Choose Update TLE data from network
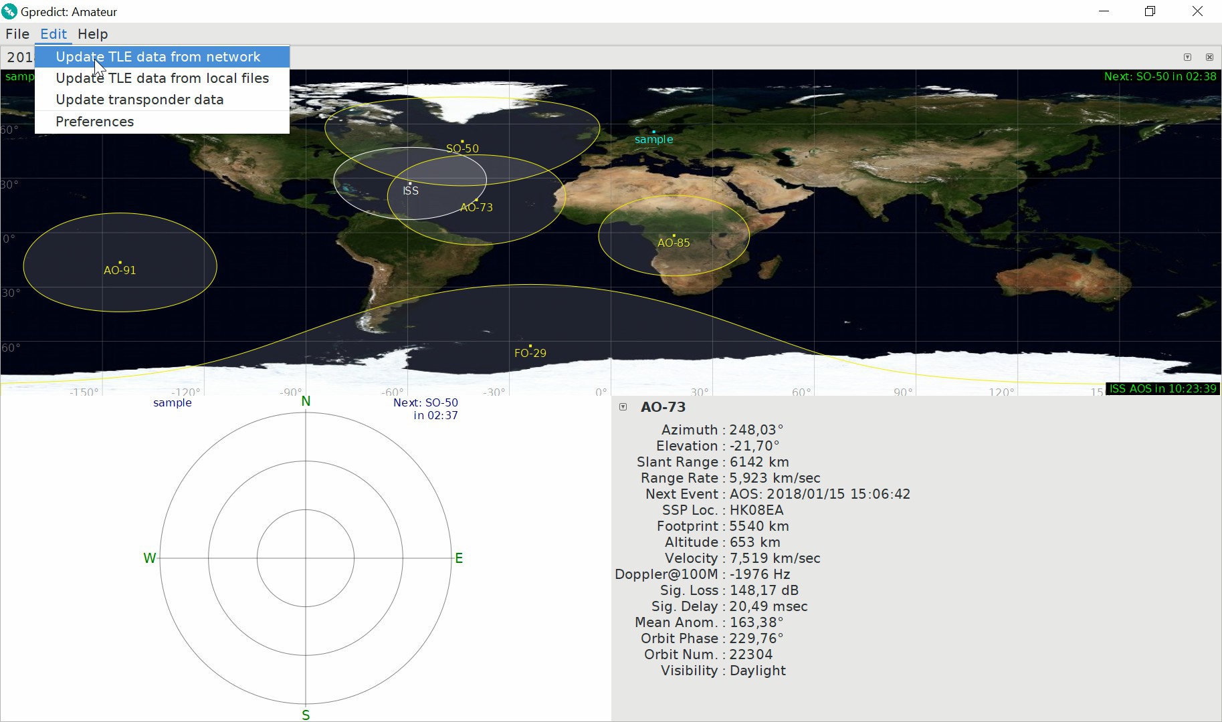The image size is (1222, 722). pos(163,57)
